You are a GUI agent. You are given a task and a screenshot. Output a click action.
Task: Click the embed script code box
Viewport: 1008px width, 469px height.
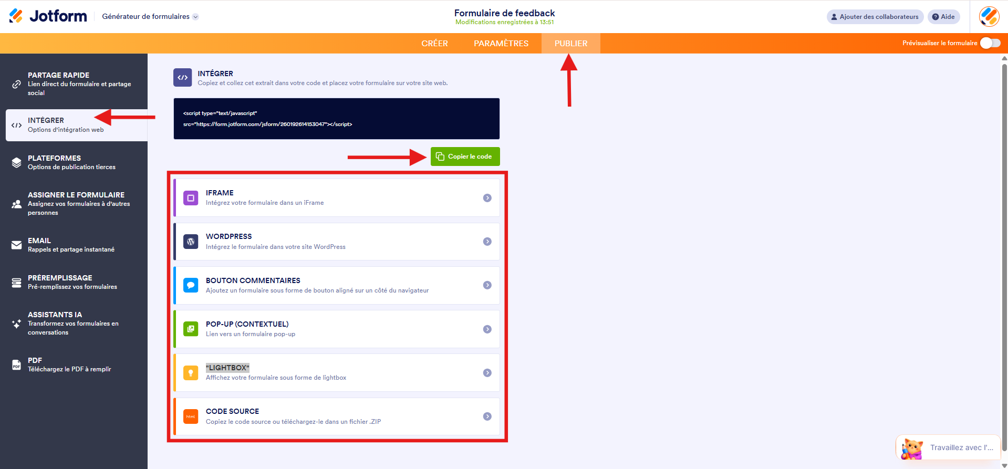tap(336, 119)
